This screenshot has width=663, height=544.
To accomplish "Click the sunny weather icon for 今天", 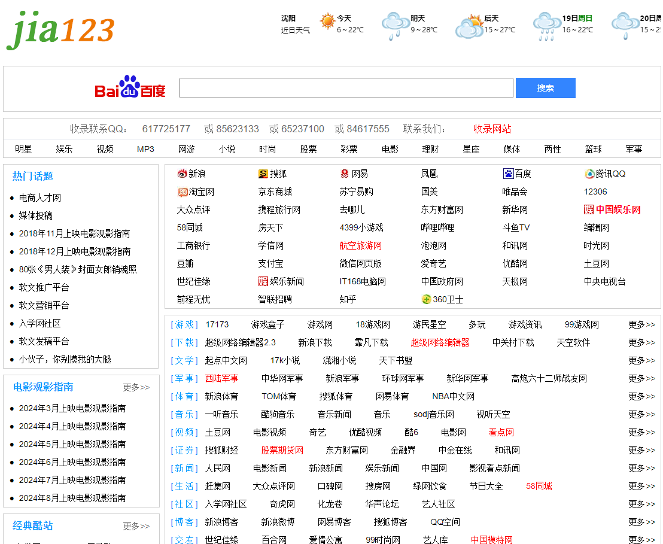I will (x=327, y=21).
